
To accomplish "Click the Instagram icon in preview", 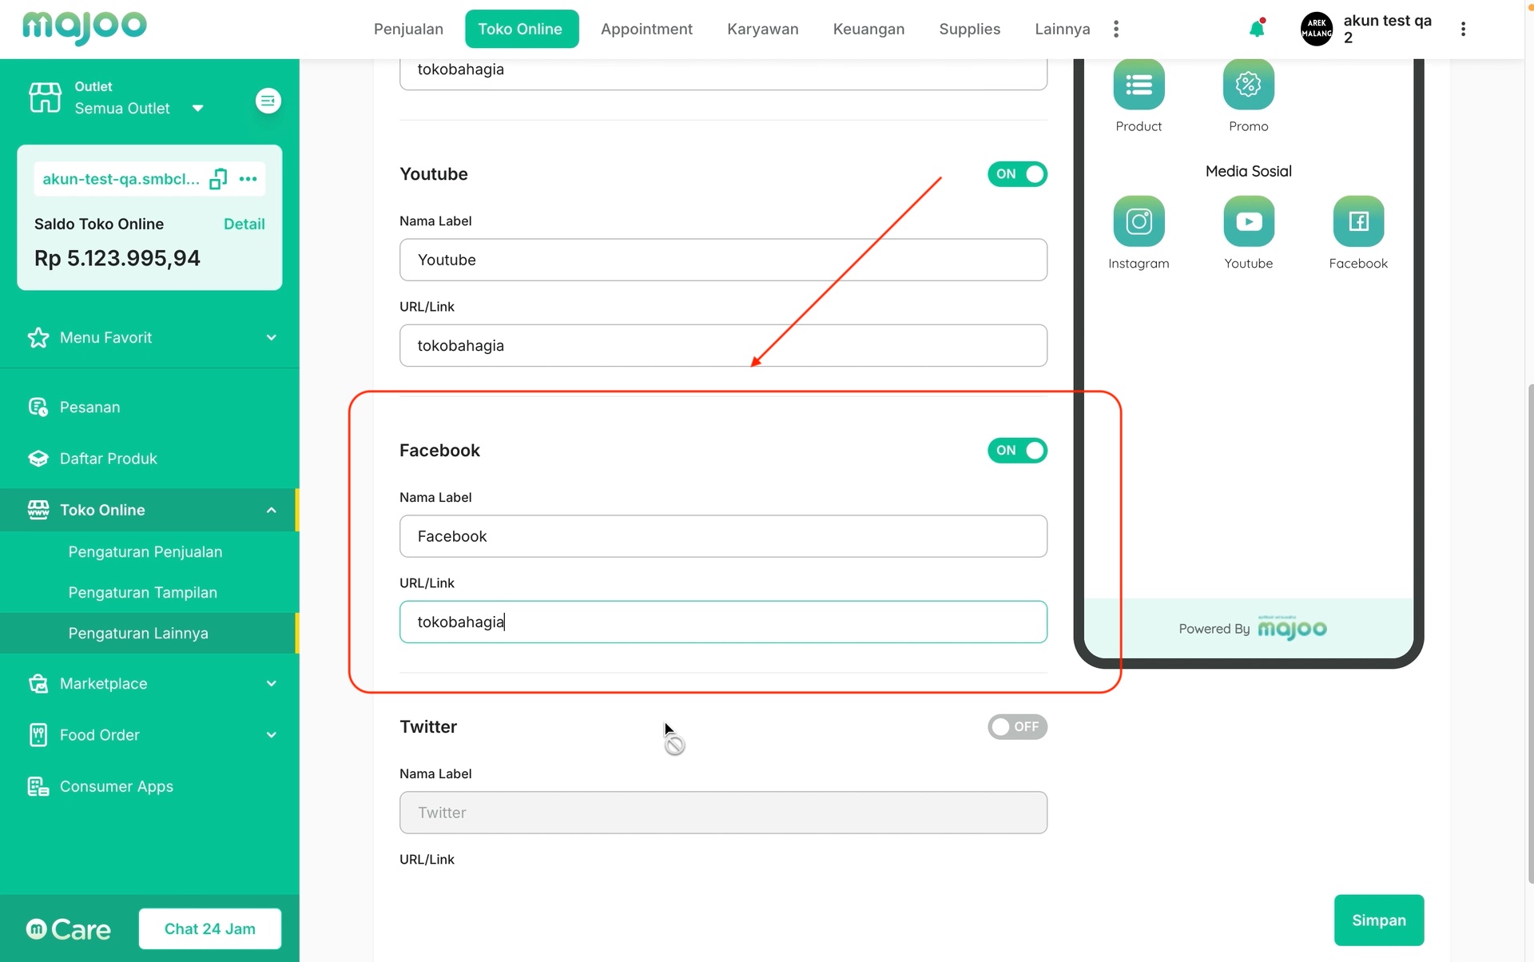I will 1139,221.
